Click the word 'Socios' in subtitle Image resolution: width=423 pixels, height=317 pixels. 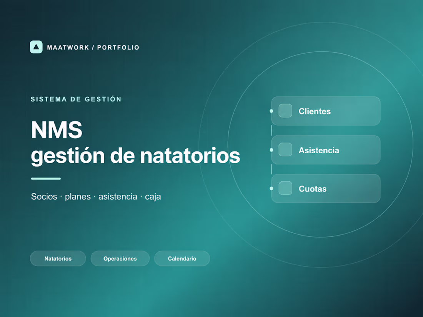pos(44,196)
